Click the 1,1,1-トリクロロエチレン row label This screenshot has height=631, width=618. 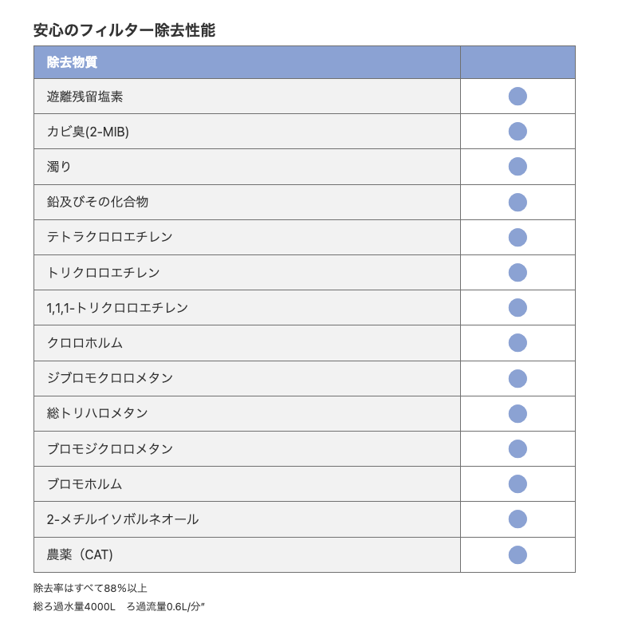coord(118,307)
